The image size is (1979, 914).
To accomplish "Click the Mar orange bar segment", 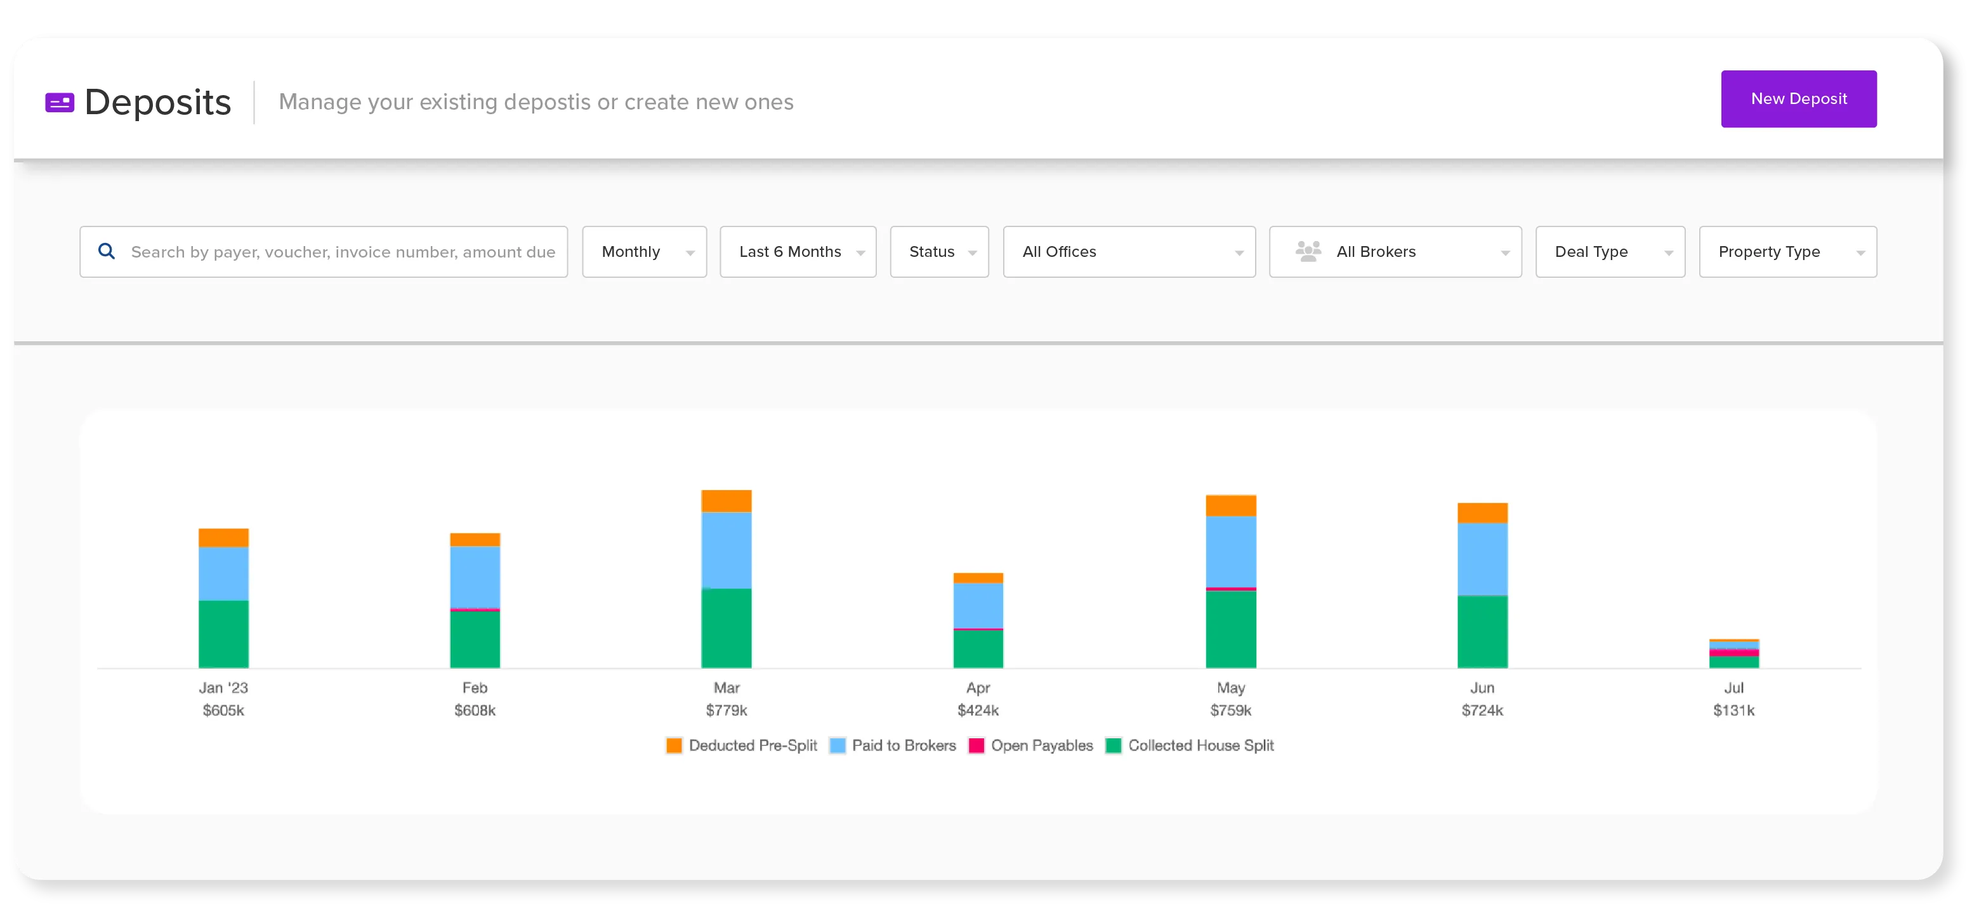I will 726,501.
